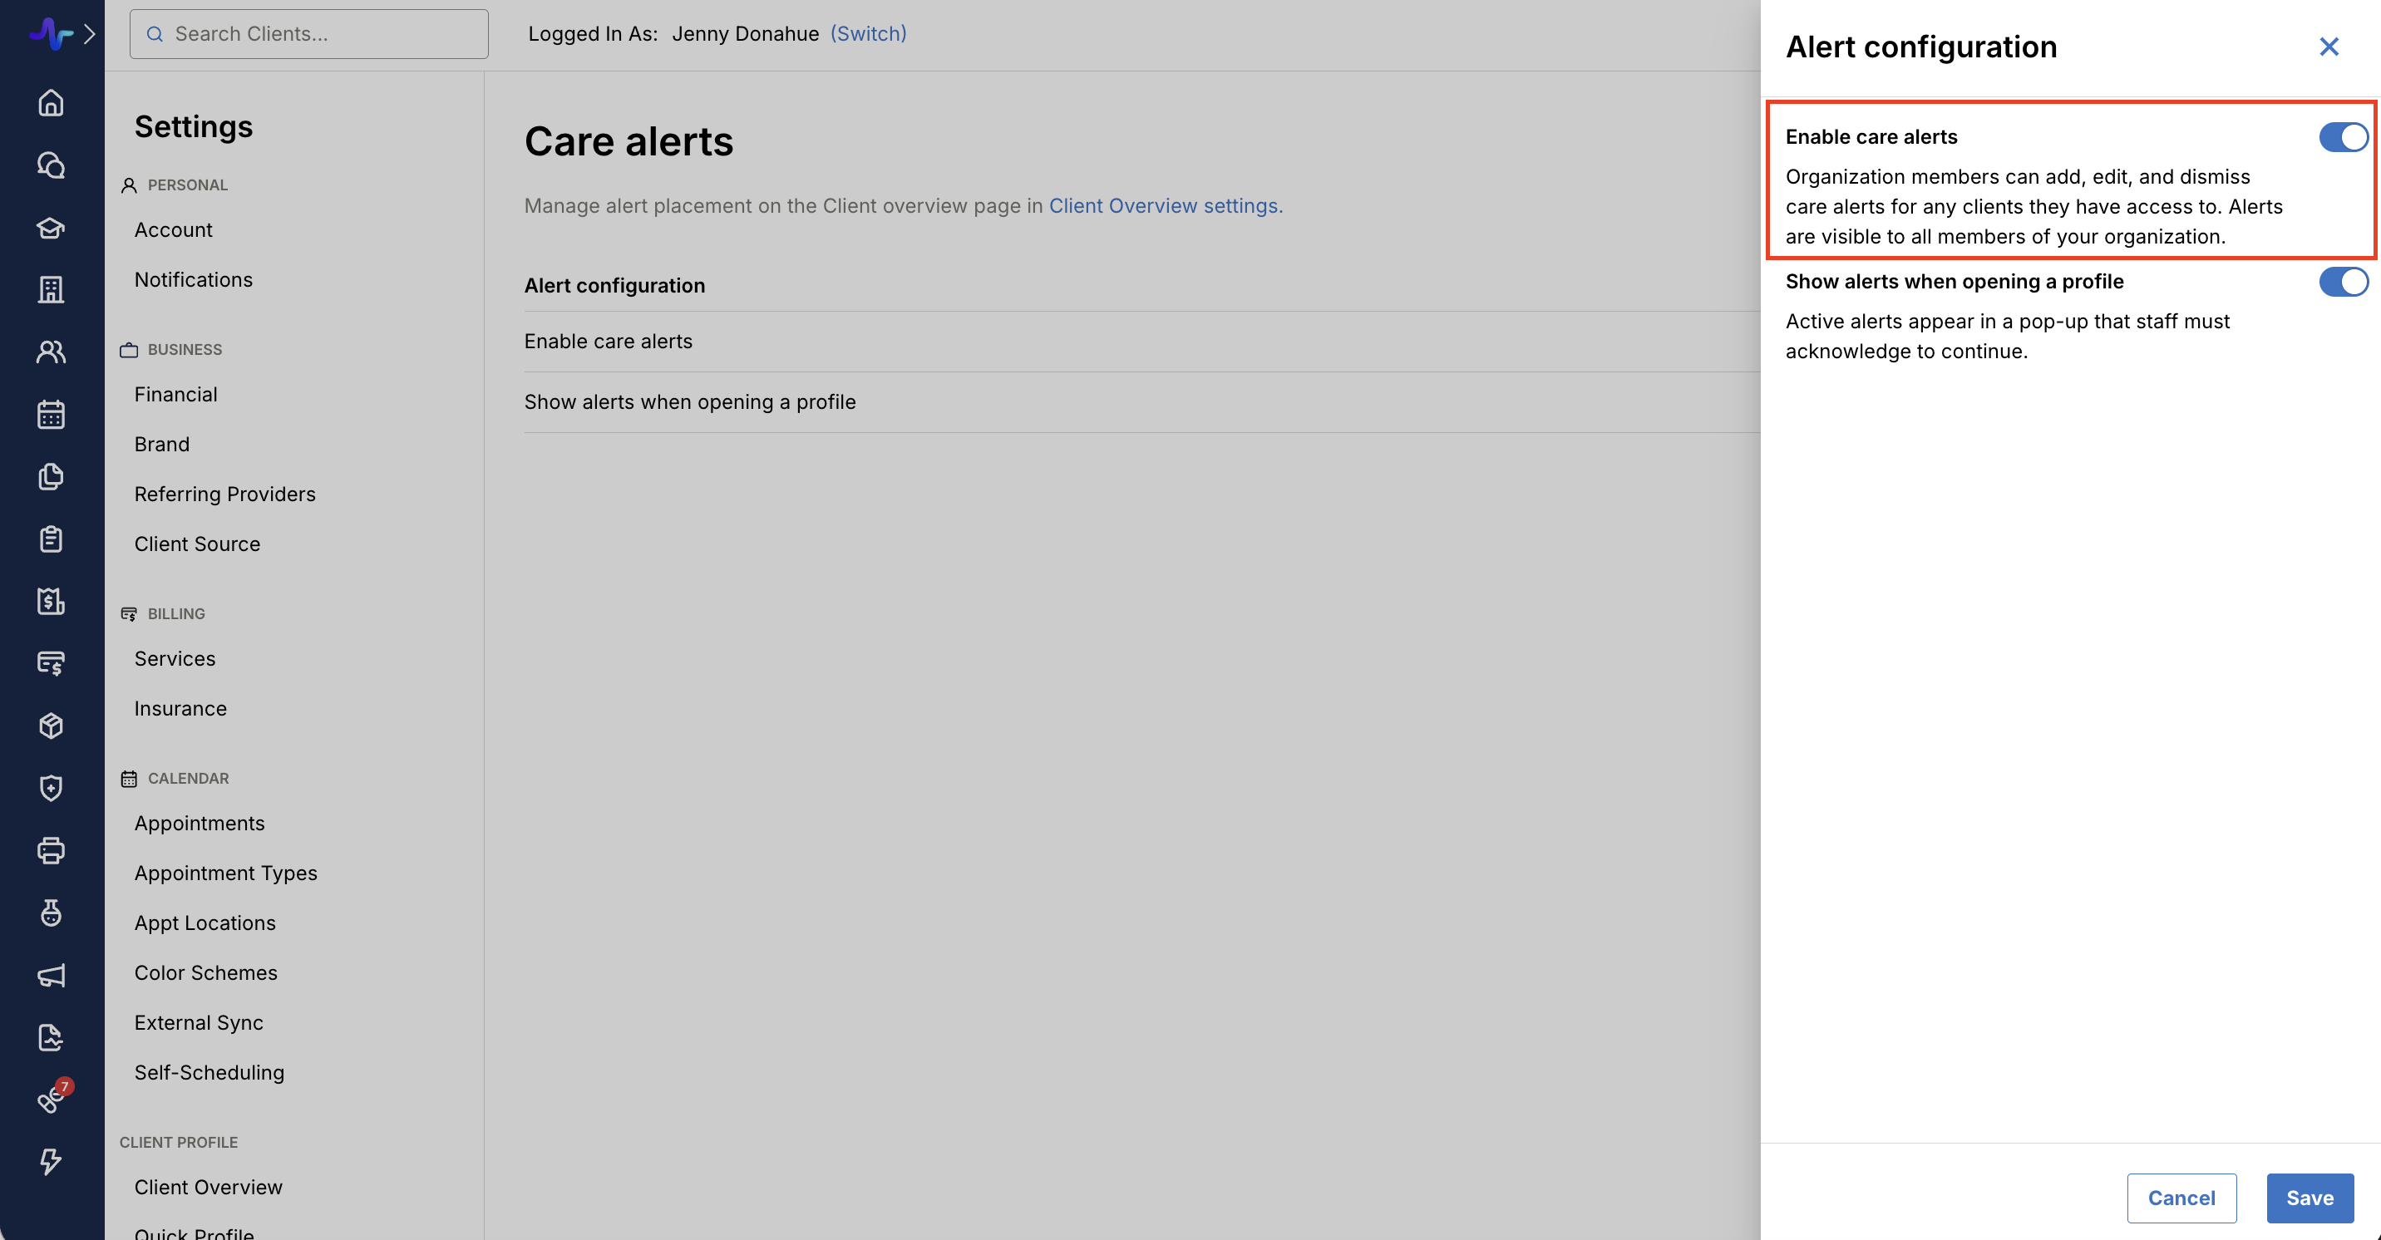Toggle Show alerts when opening a profile switch
Viewport: 2381px width, 1240px height.
click(2343, 282)
